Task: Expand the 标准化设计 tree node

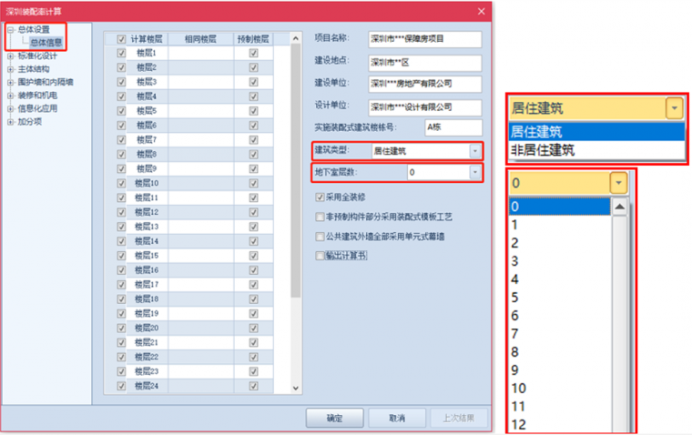Action: 10,56
